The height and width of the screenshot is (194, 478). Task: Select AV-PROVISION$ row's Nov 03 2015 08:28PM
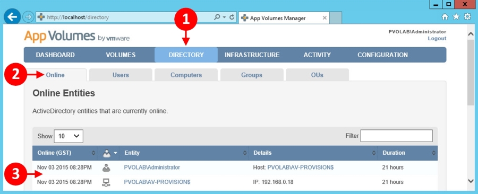coord(64,182)
